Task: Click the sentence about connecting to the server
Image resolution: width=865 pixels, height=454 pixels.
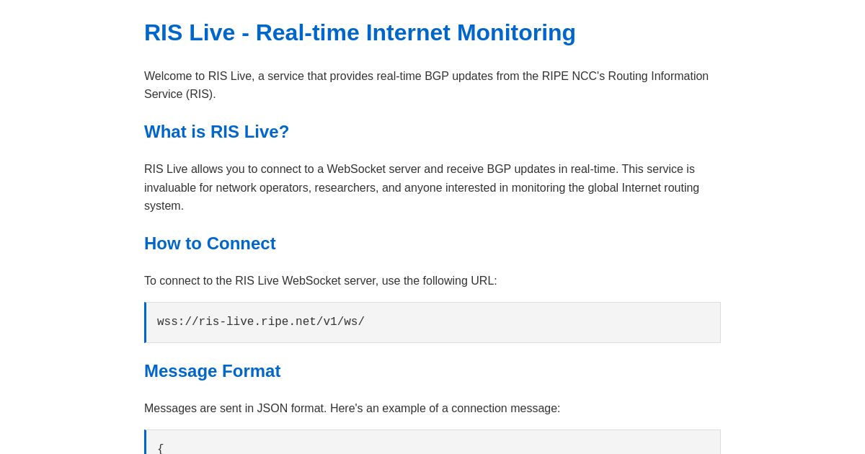Action: [x=320, y=280]
